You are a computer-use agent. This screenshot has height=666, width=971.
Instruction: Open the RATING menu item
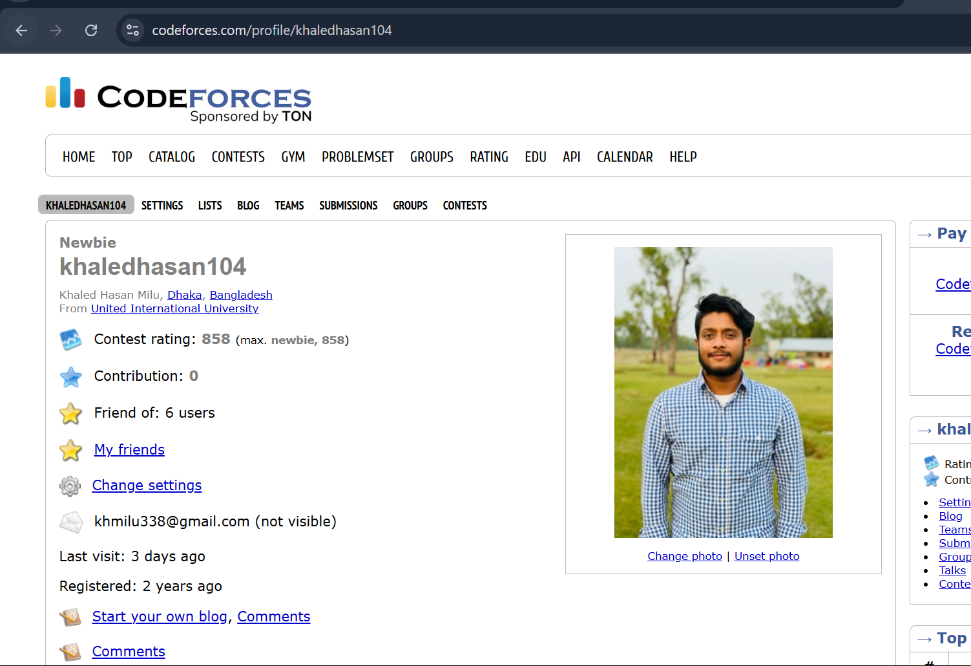pos(488,157)
